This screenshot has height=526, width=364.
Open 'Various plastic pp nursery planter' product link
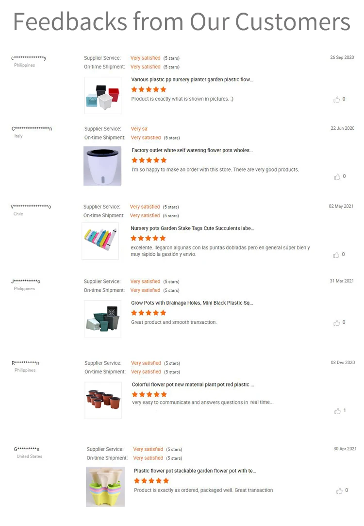click(x=192, y=80)
